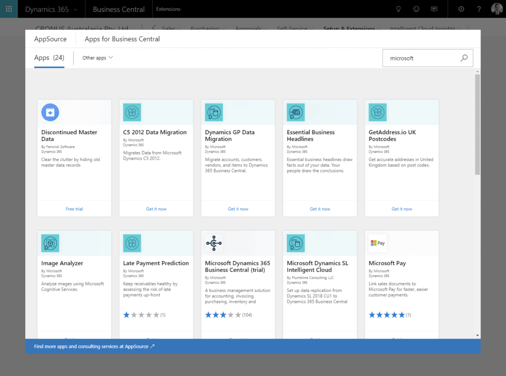Click the lightbulb ideas icon
506x376 pixels.
[x=398, y=9]
